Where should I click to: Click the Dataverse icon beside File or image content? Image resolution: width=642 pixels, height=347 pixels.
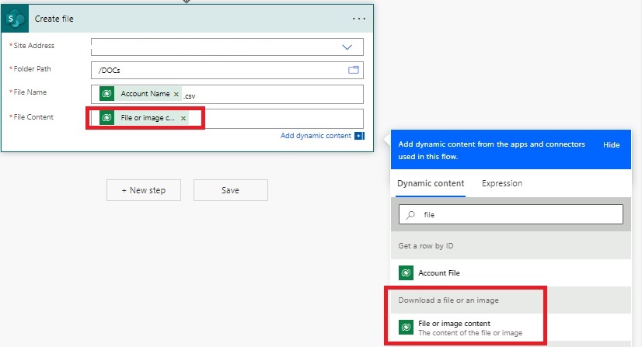coord(406,328)
